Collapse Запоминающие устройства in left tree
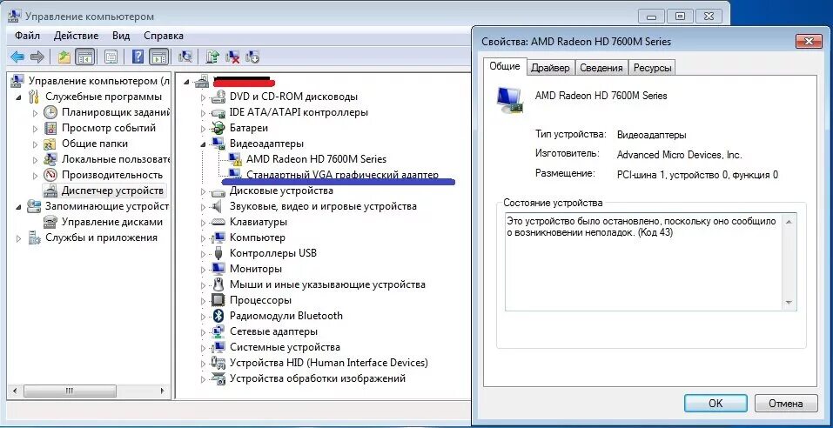The width and height of the screenshot is (833, 428). tap(19, 206)
